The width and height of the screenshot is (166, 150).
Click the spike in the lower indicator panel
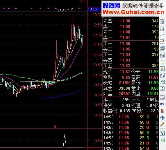[x=65, y=141]
